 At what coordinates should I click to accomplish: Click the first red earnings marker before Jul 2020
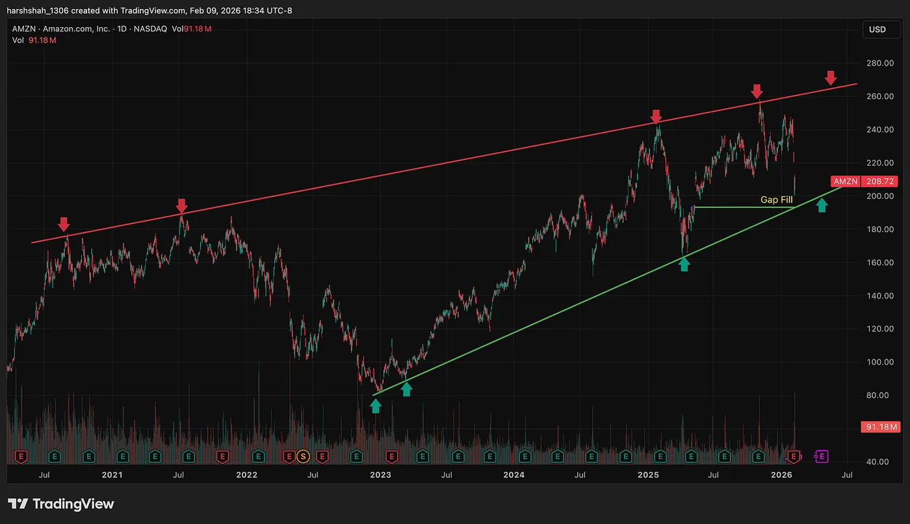(21, 456)
